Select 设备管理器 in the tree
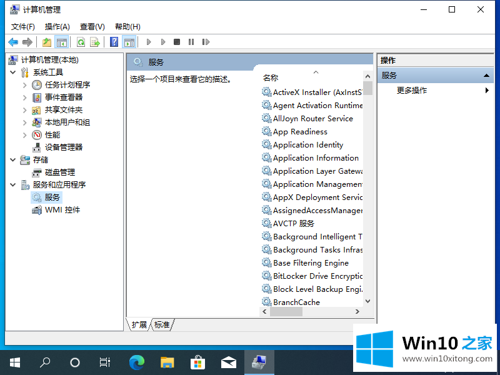The width and height of the screenshot is (500, 375). tap(64, 147)
